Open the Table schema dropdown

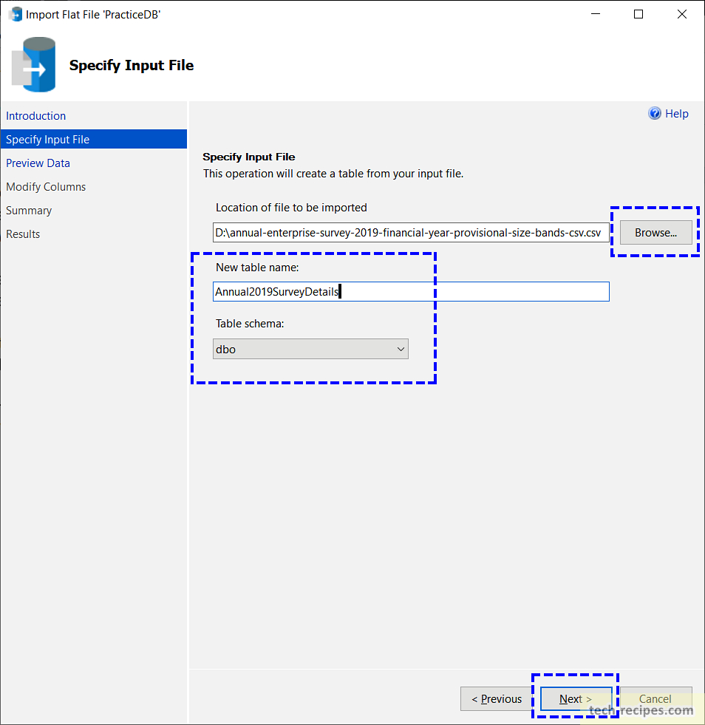pyautogui.click(x=310, y=348)
